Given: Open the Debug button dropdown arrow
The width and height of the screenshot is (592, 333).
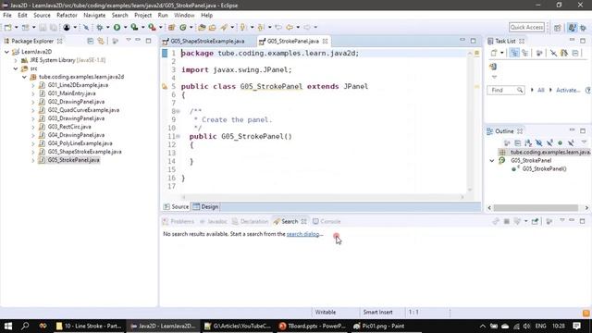Looking at the screenshot, I should tap(107, 27).
